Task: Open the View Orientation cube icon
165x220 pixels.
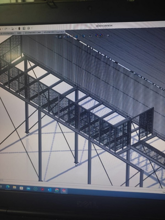Action: (x=77, y=36)
